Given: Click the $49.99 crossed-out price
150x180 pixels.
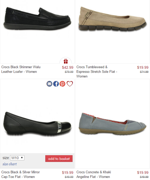Looking at the screenshot, I should pyautogui.click(x=144, y=177).
